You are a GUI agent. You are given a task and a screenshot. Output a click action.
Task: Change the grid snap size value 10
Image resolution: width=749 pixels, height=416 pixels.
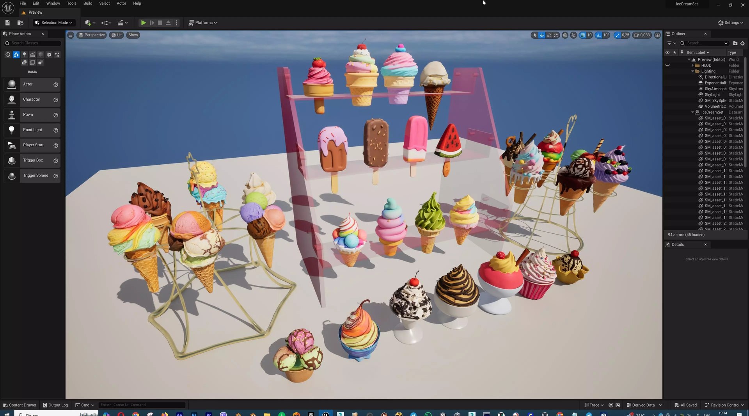tap(589, 35)
